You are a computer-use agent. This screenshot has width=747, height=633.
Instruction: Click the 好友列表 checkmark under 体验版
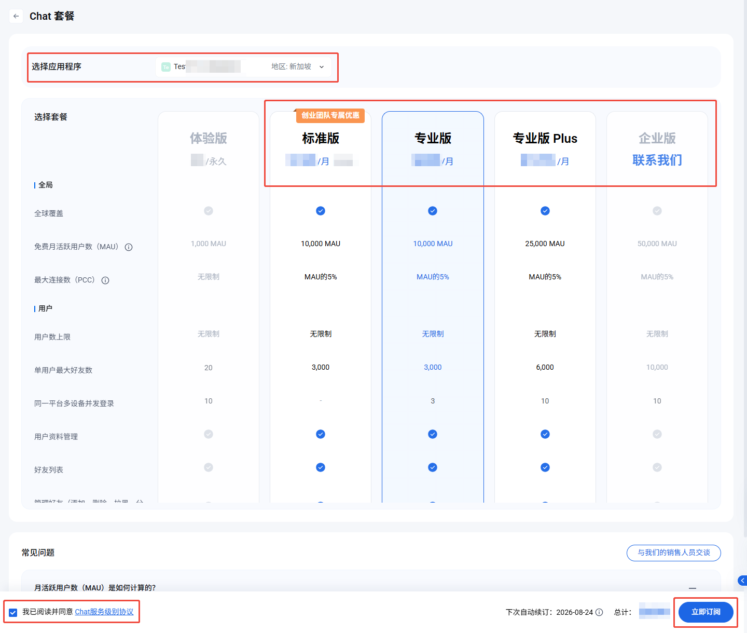(209, 467)
